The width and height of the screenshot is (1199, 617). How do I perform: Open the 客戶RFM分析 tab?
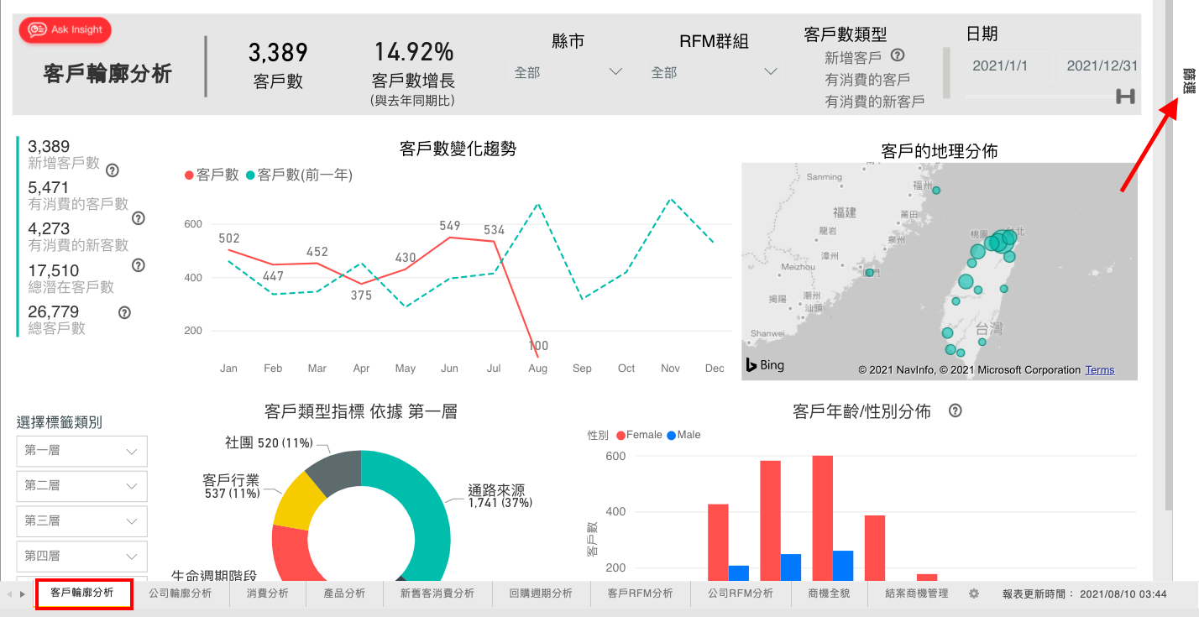641,593
